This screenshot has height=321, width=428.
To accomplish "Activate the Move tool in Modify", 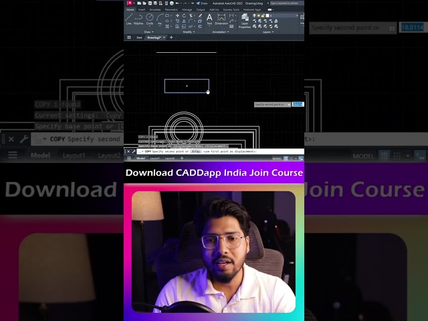I will coord(177,15).
